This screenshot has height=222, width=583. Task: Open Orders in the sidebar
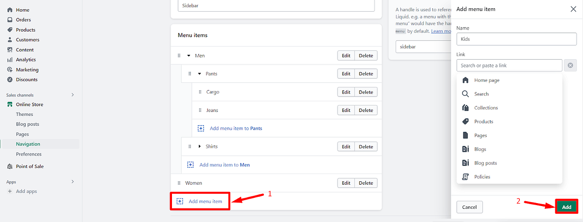coord(23,20)
